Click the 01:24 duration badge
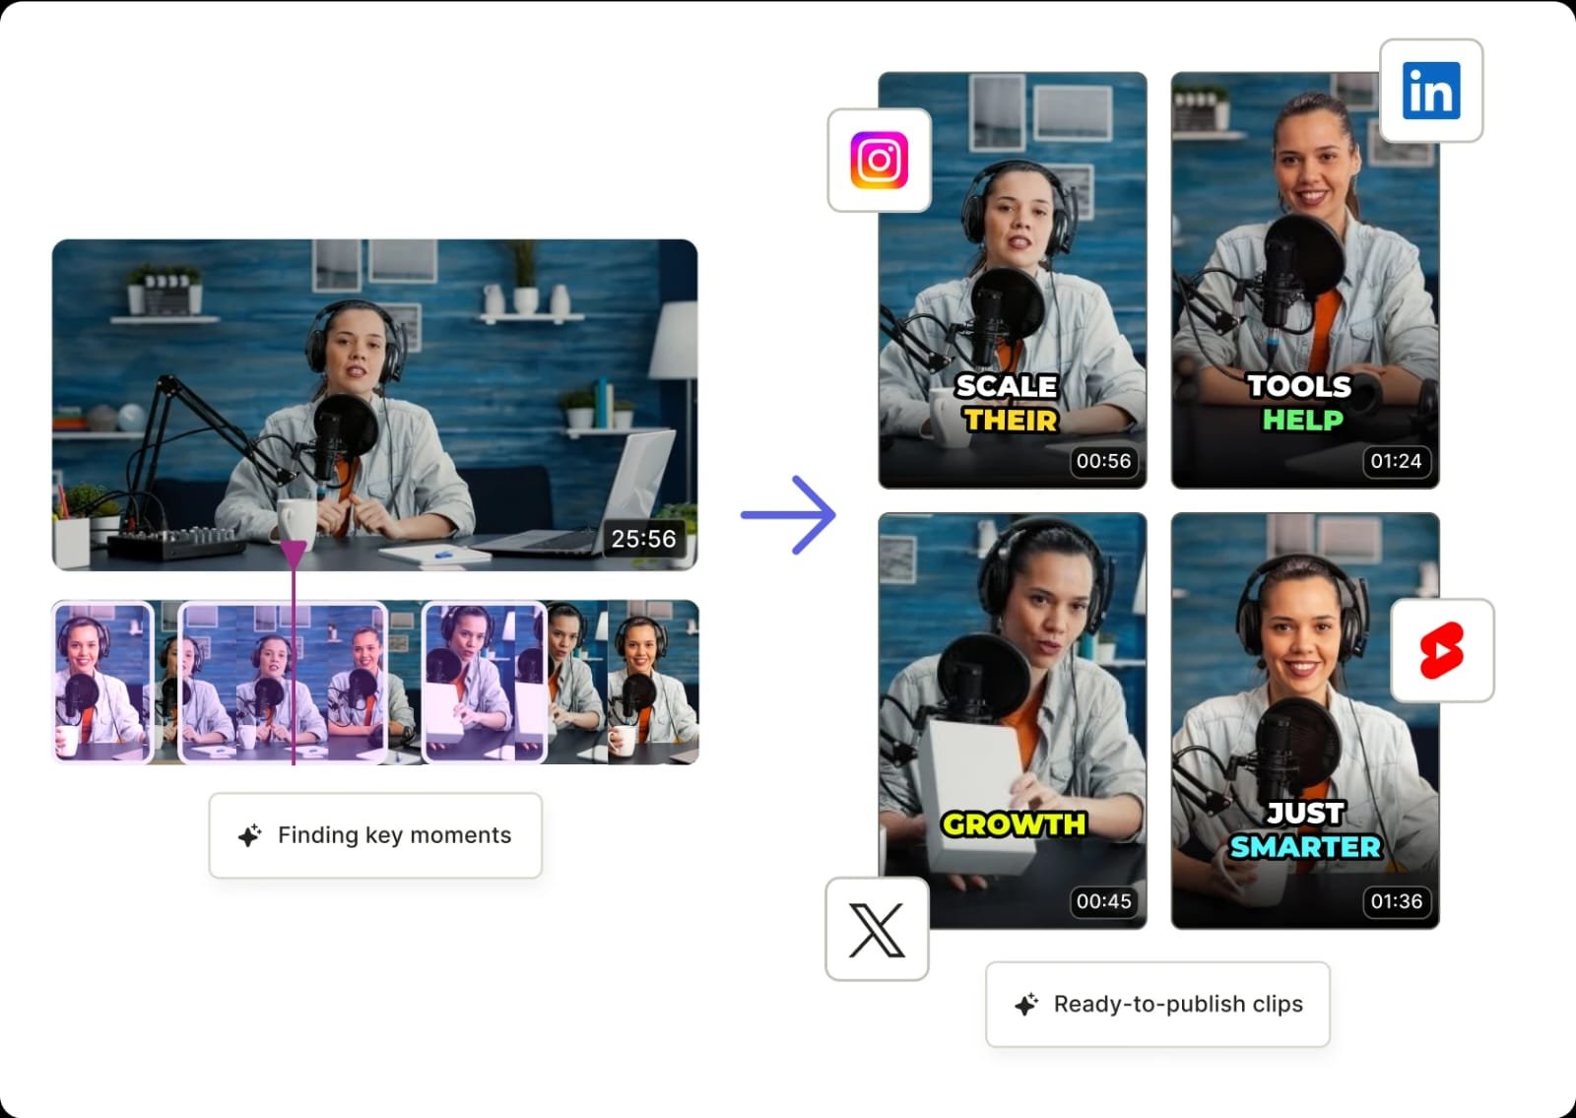1576x1118 pixels. [x=1396, y=461]
